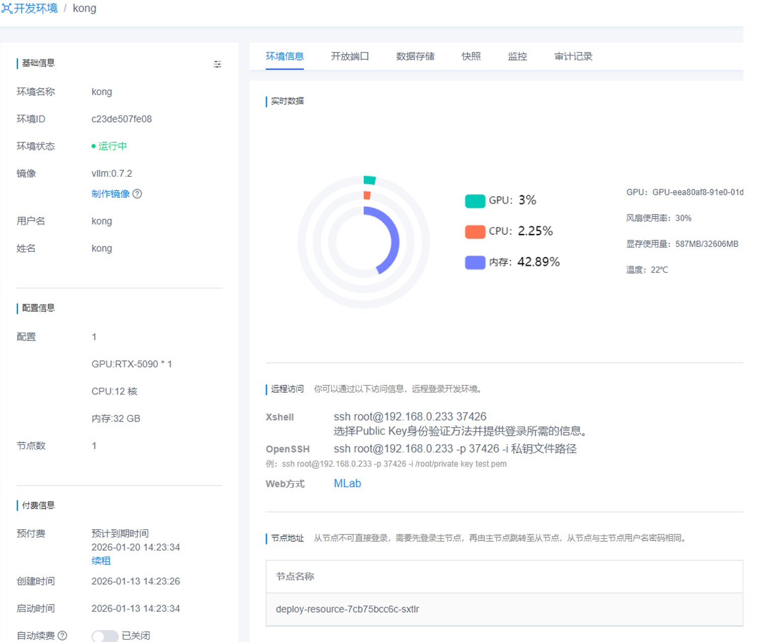Click the kong breadcrumb text
The height and width of the screenshot is (642, 766).
[84, 9]
